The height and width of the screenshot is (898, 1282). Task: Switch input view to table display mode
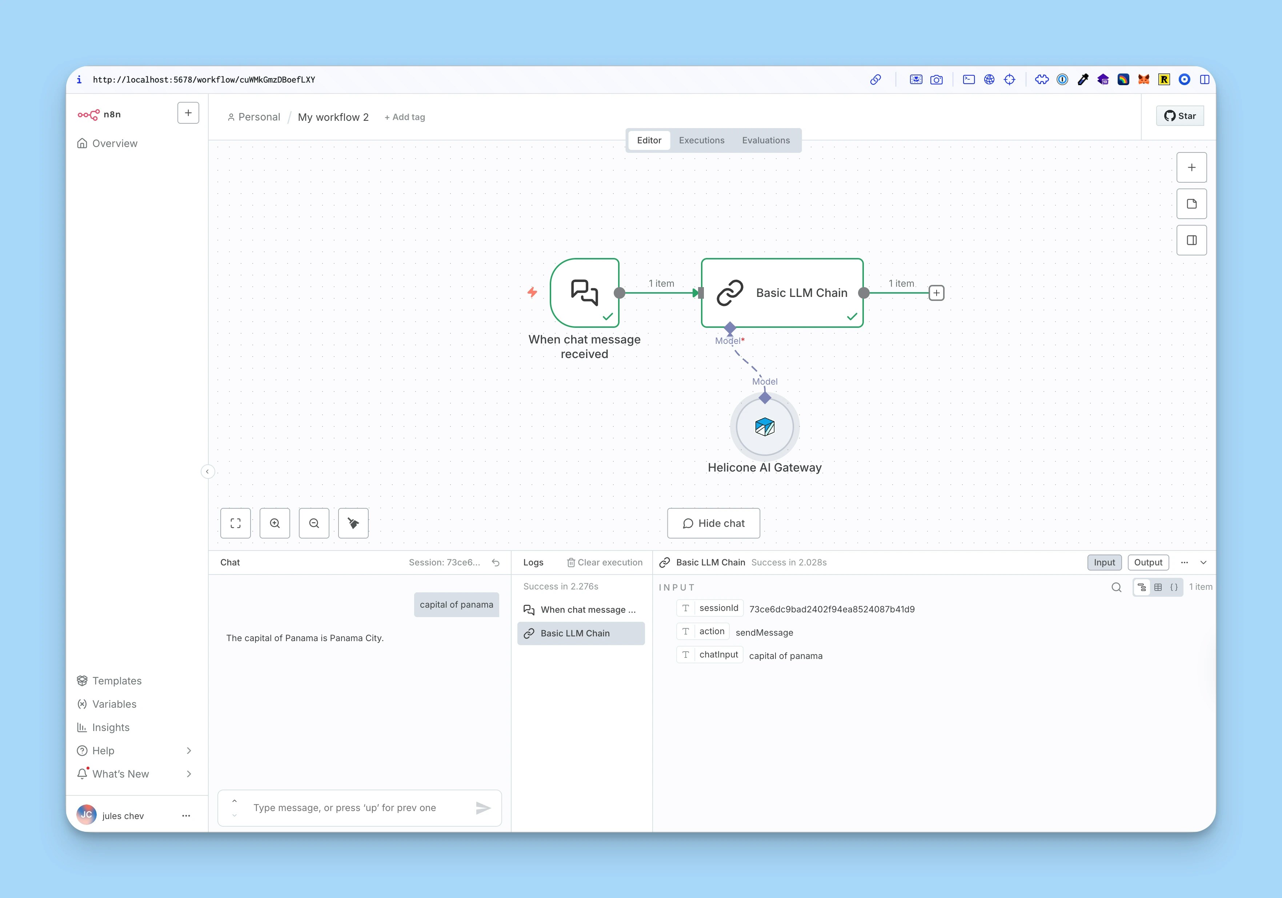[x=1158, y=587]
